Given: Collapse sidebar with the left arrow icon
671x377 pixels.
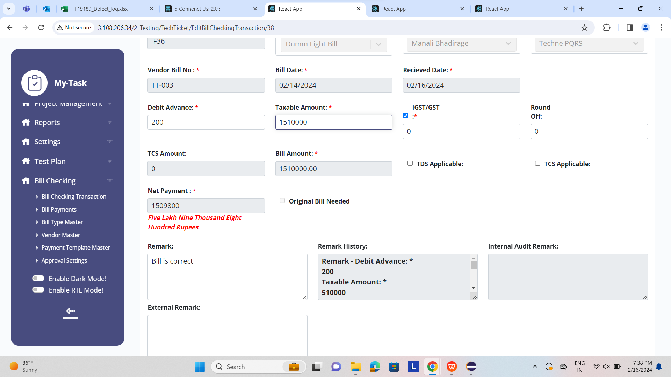Looking at the screenshot, I should pos(71,311).
